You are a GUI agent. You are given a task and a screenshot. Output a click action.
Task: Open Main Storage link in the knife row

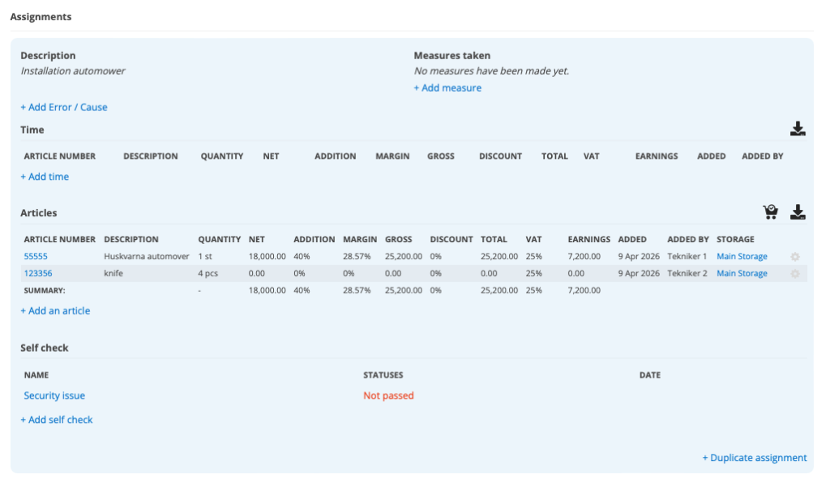pos(742,273)
